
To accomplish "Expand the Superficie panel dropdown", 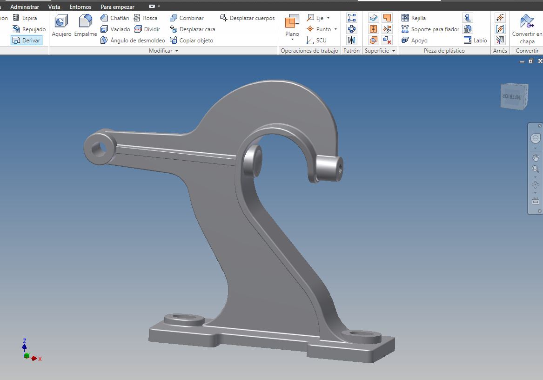I will click(x=394, y=51).
